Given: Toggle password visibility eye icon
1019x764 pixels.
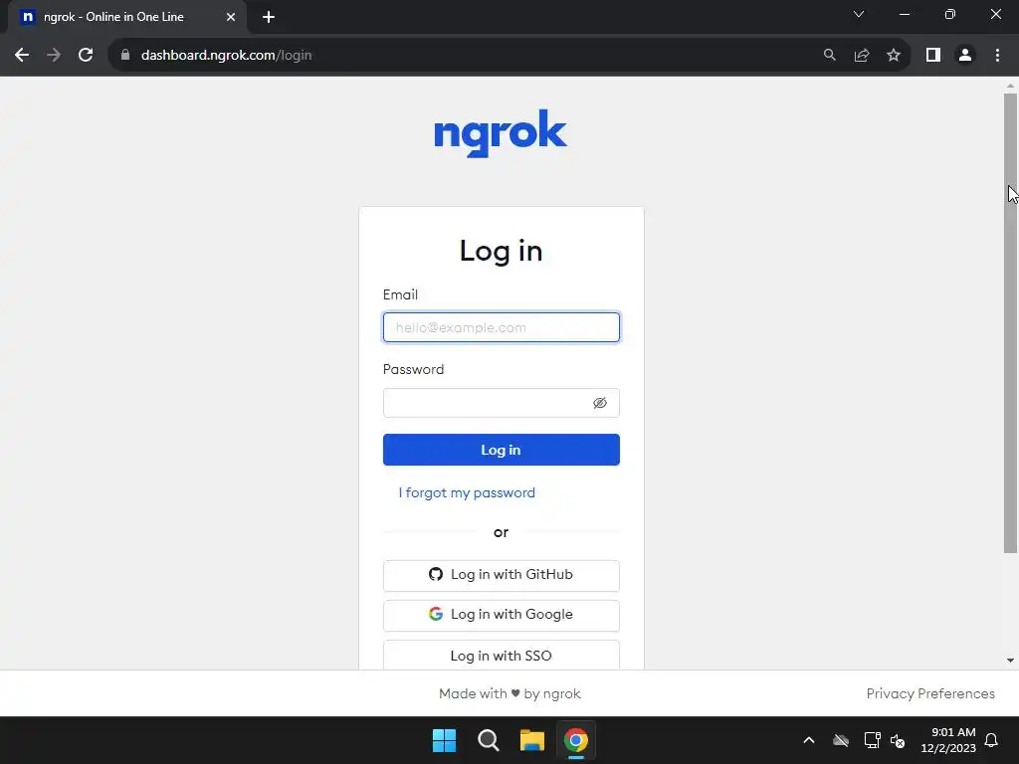Looking at the screenshot, I should pos(600,403).
